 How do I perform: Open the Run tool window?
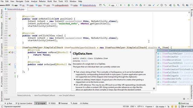8,103
